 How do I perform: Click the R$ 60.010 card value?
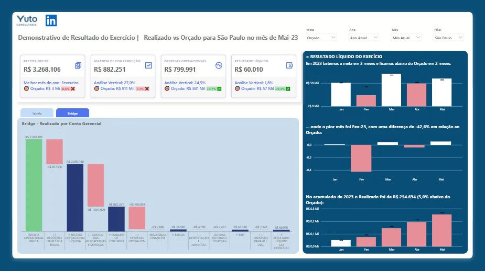click(x=249, y=70)
